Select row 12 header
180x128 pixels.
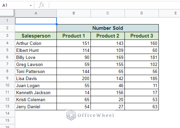pos(7,100)
